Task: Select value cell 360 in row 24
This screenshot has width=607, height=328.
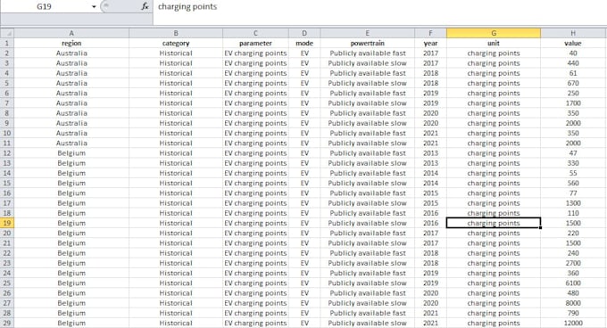Action: [x=573, y=273]
